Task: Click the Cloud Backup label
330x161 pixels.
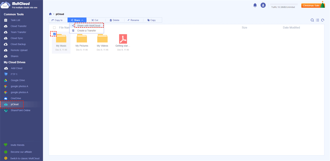Action: [18, 44]
